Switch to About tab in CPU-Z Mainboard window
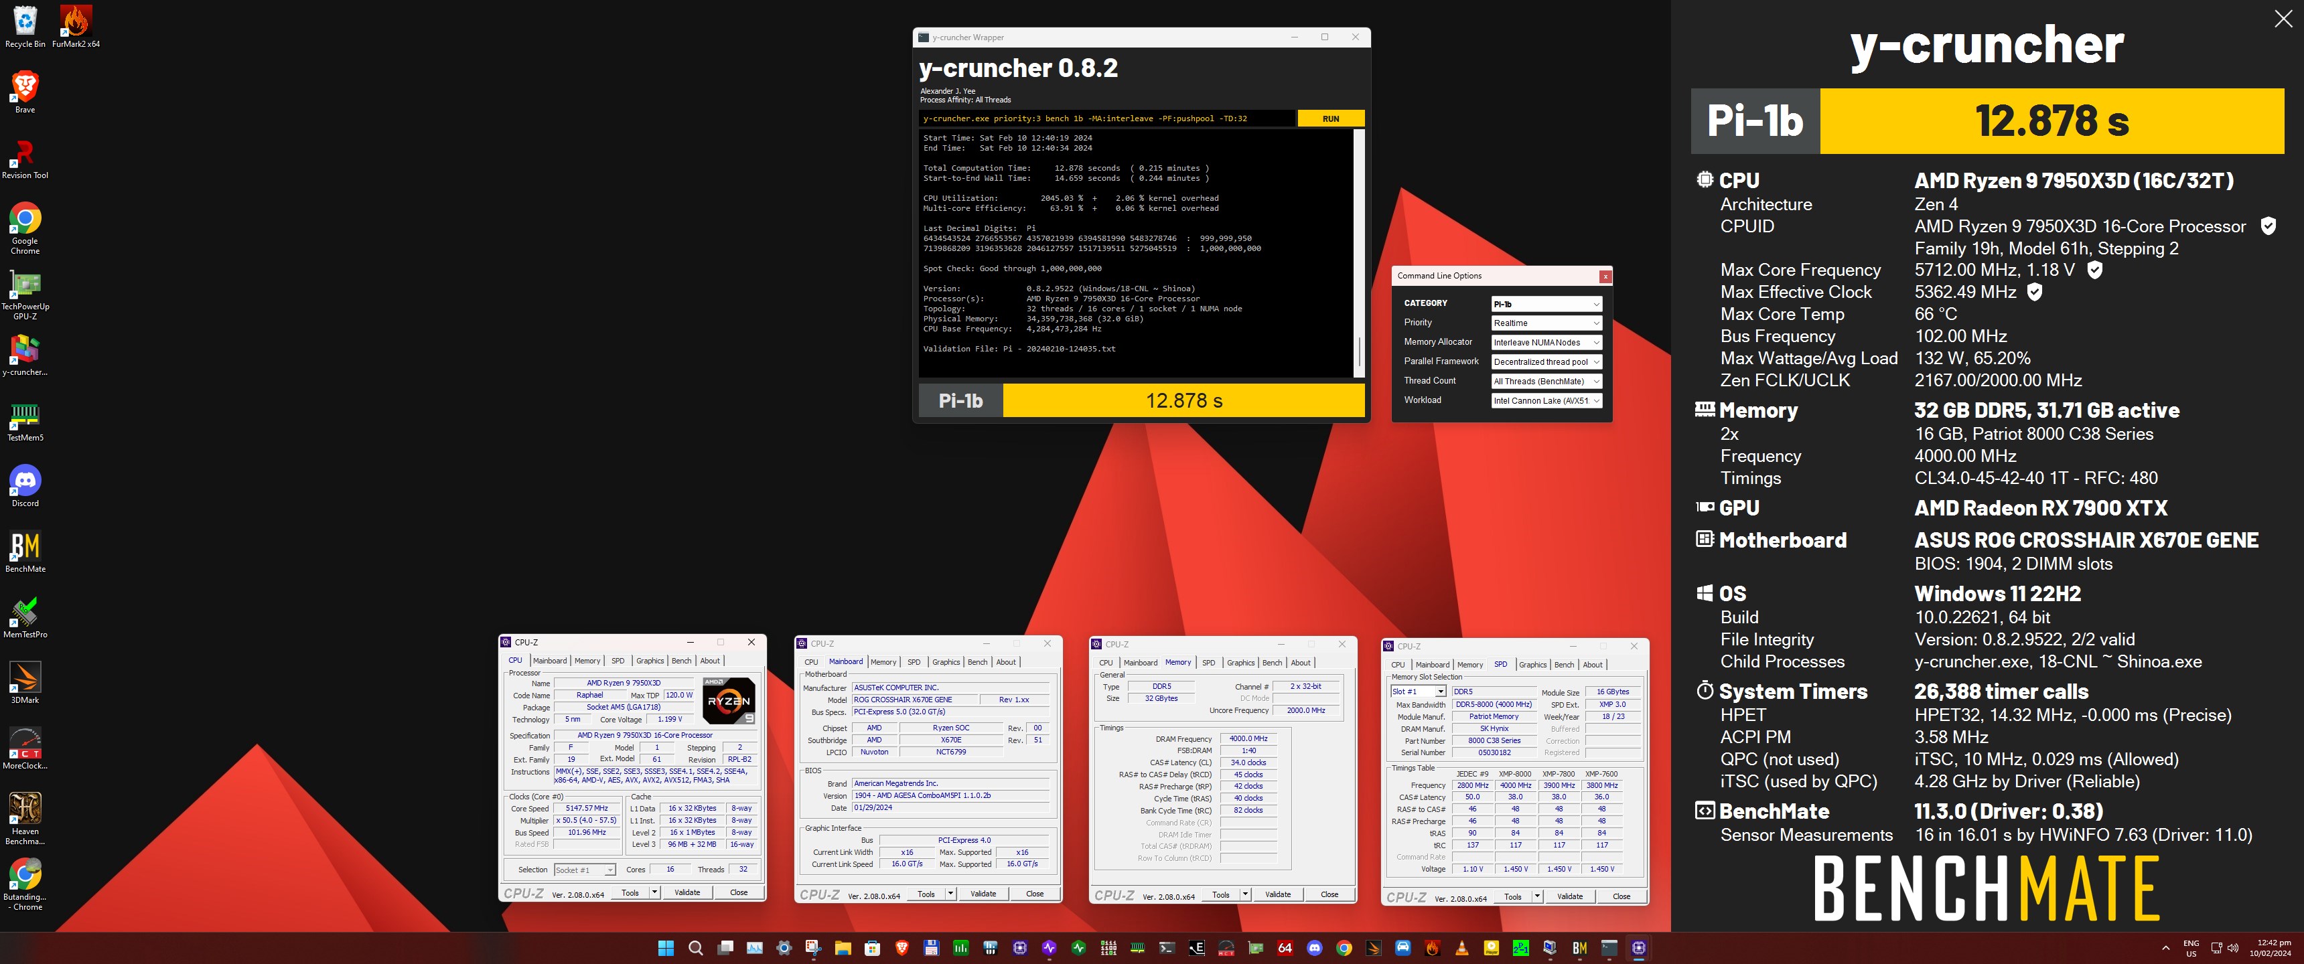 click(1006, 663)
